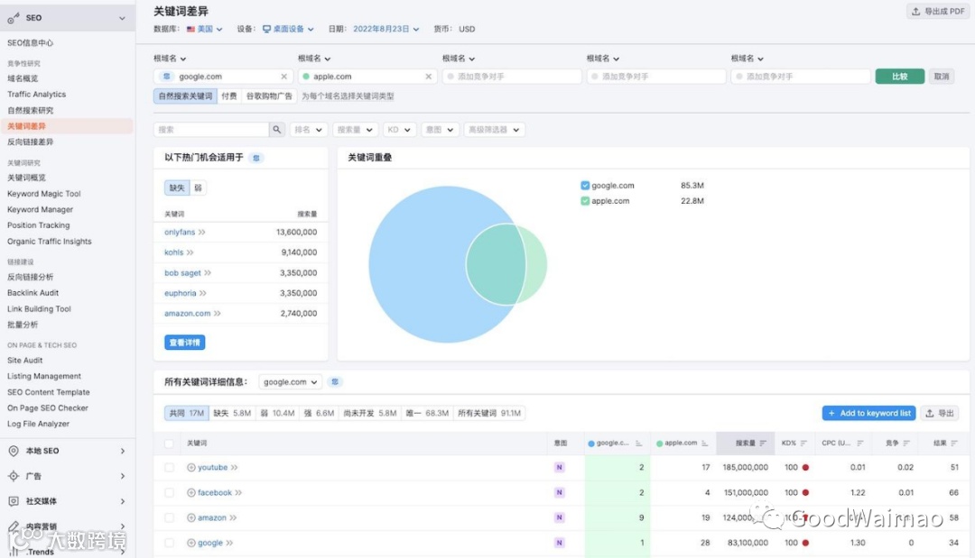Viewport: 975px width, 558px height.
Task: Check the google row checkbox
Action: pos(169,543)
